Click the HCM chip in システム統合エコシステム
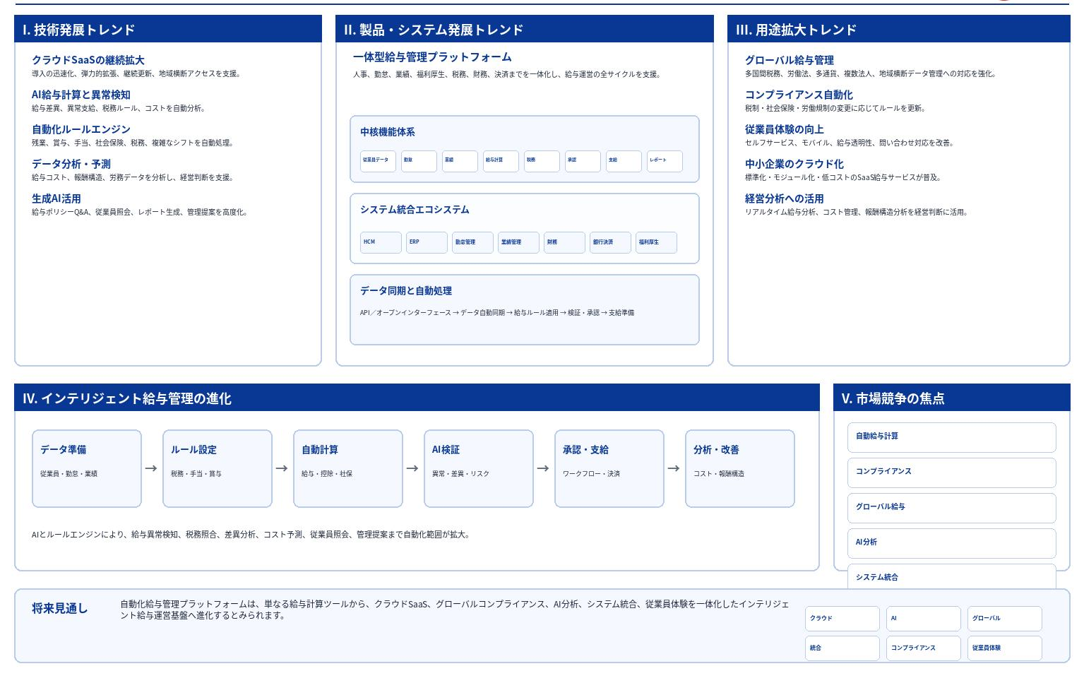 pos(381,242)
